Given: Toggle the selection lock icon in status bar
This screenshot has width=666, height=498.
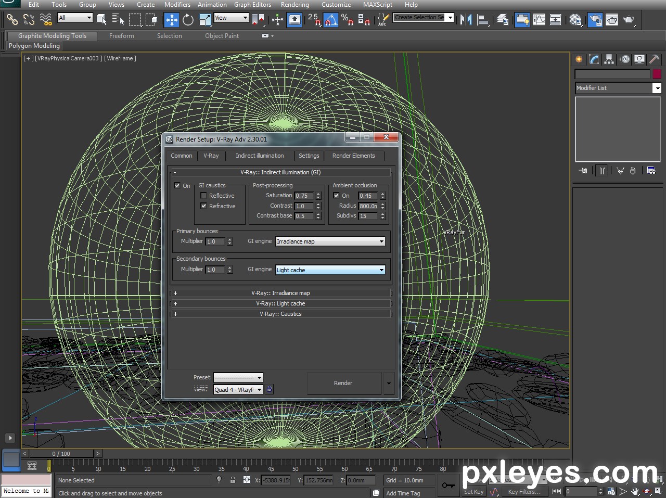Looking at the screenshot, I should coord(233,480).
